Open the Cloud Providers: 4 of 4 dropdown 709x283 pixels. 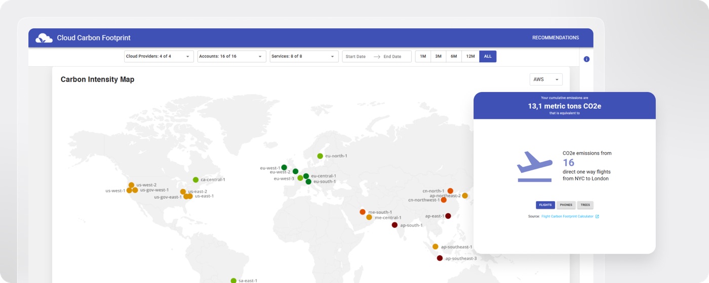[x=159, y=57]
